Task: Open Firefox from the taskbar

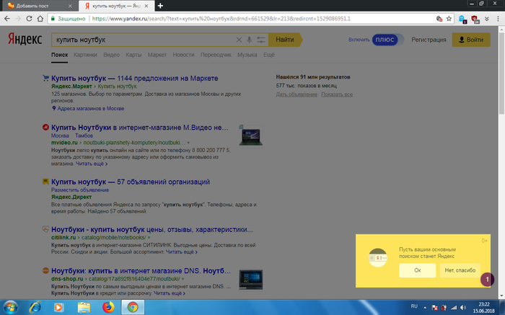Action: 108,307
